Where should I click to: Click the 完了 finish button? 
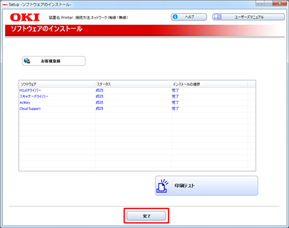pos(146,216)
